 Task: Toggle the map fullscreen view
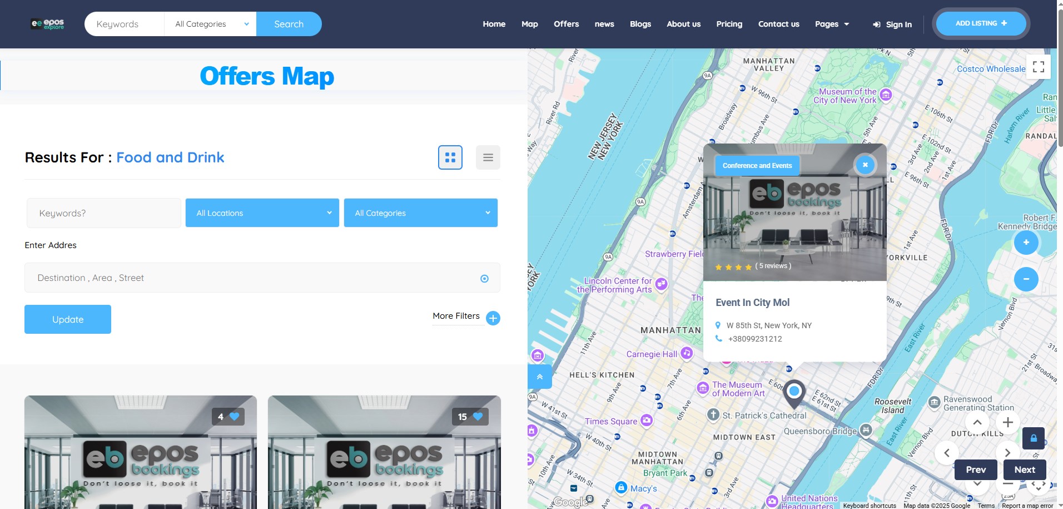coord(1039,67)
